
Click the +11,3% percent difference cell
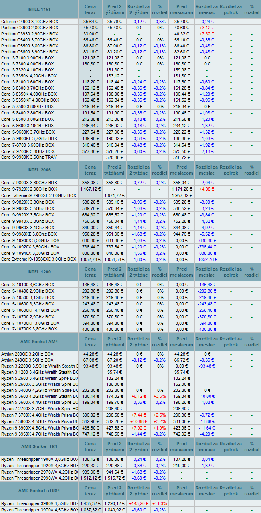pyautogui.click(x=160, y=503)
